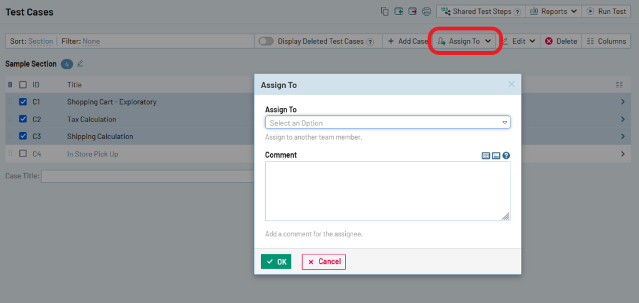The width and height of the screenshot is (639, 303).
Task: Click the import test cases icon
Action: click(x=399, y=11)
